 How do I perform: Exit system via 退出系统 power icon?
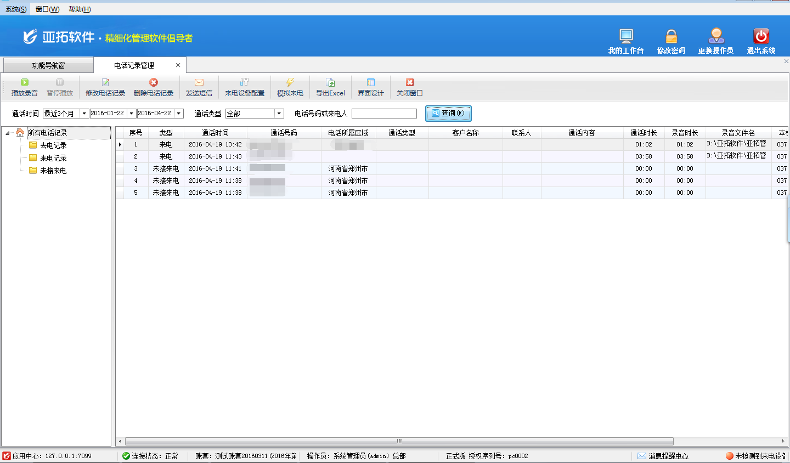(761, 37)
